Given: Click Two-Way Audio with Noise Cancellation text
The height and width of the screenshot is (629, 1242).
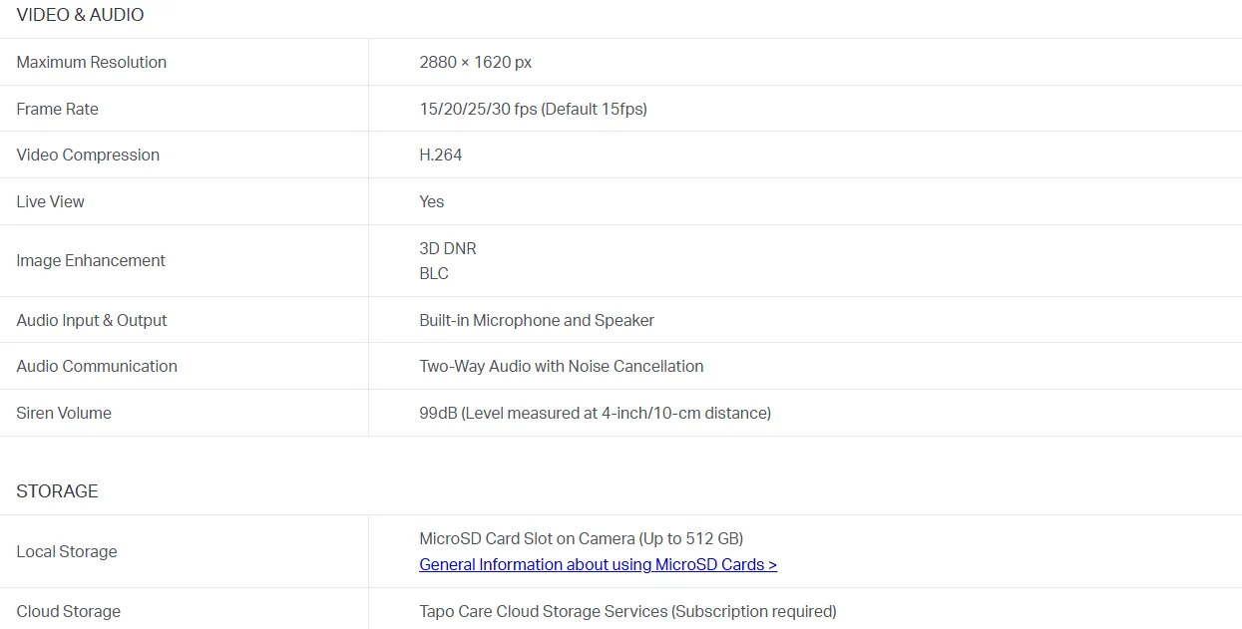Looking at the screenshot, I should pos(561,366).
